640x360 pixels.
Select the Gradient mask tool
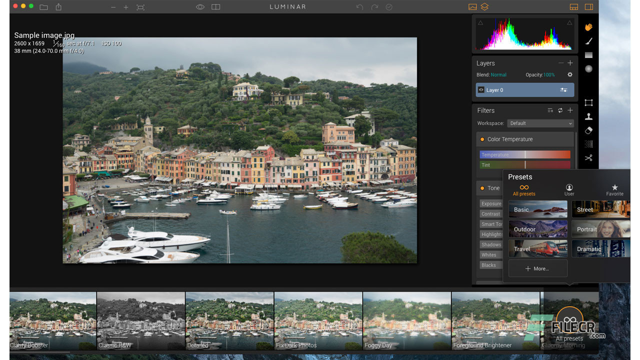[588, 55]
